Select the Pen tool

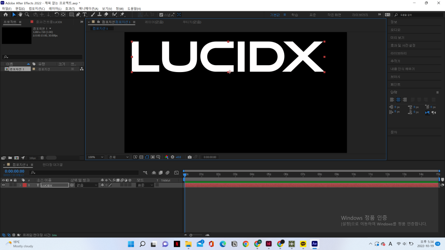[78, 14]
